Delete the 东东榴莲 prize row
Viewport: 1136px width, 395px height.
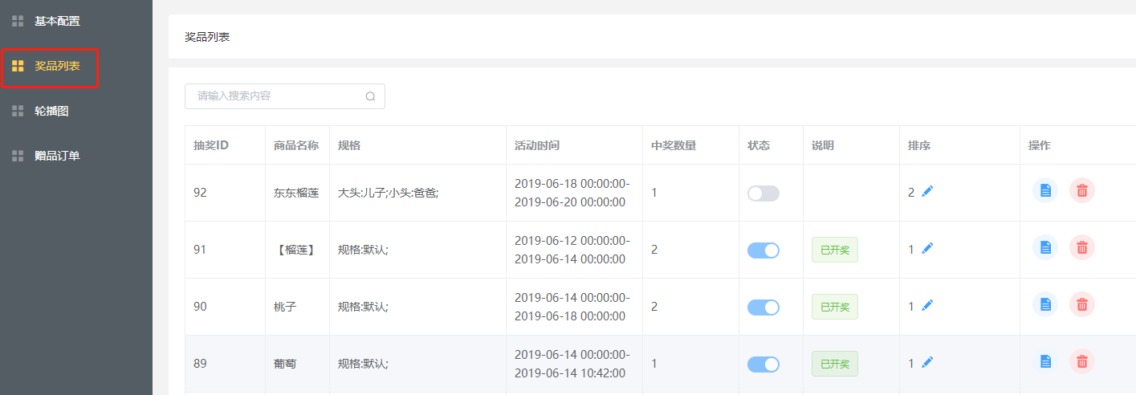pyautogui.click(x=1081, y=190)
